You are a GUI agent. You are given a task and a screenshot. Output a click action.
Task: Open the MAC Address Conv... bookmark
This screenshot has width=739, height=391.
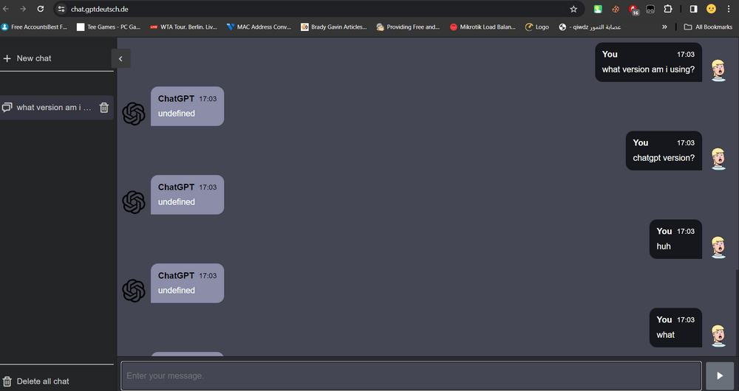tap(259, 27)
